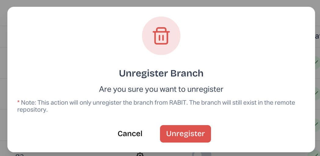Click the third green checkmark status icon
Screen dimensions: 320x156
click(x=317, y=124)
